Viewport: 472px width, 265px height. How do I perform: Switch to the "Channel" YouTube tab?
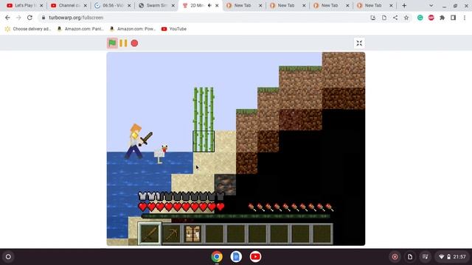(x=69, y=5)
